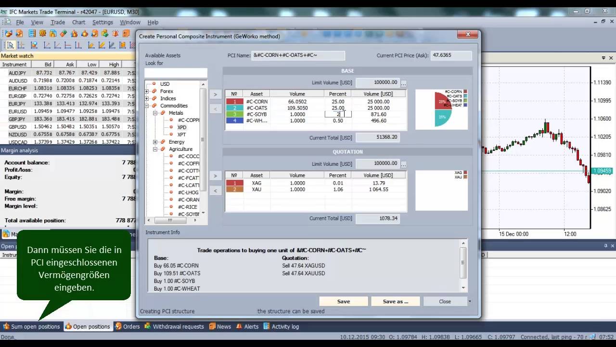Open the View menu
This screenshot has height=347, width=616.
pyautogui.click(x=37, y=22)
